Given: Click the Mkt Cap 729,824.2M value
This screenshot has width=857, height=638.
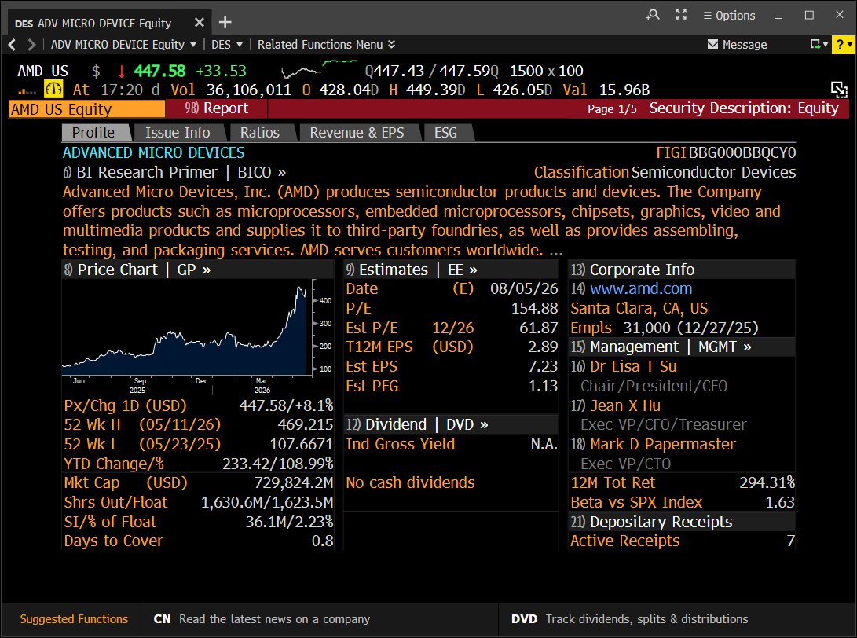Looking at the screenshot, I should 294,483.
